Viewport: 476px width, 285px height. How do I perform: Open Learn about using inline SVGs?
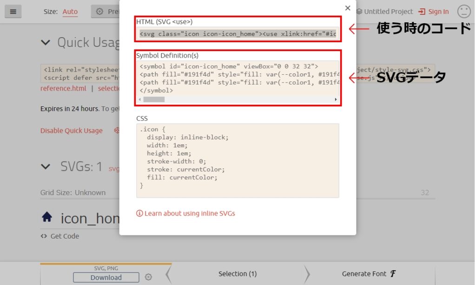(x=186, y=214)
